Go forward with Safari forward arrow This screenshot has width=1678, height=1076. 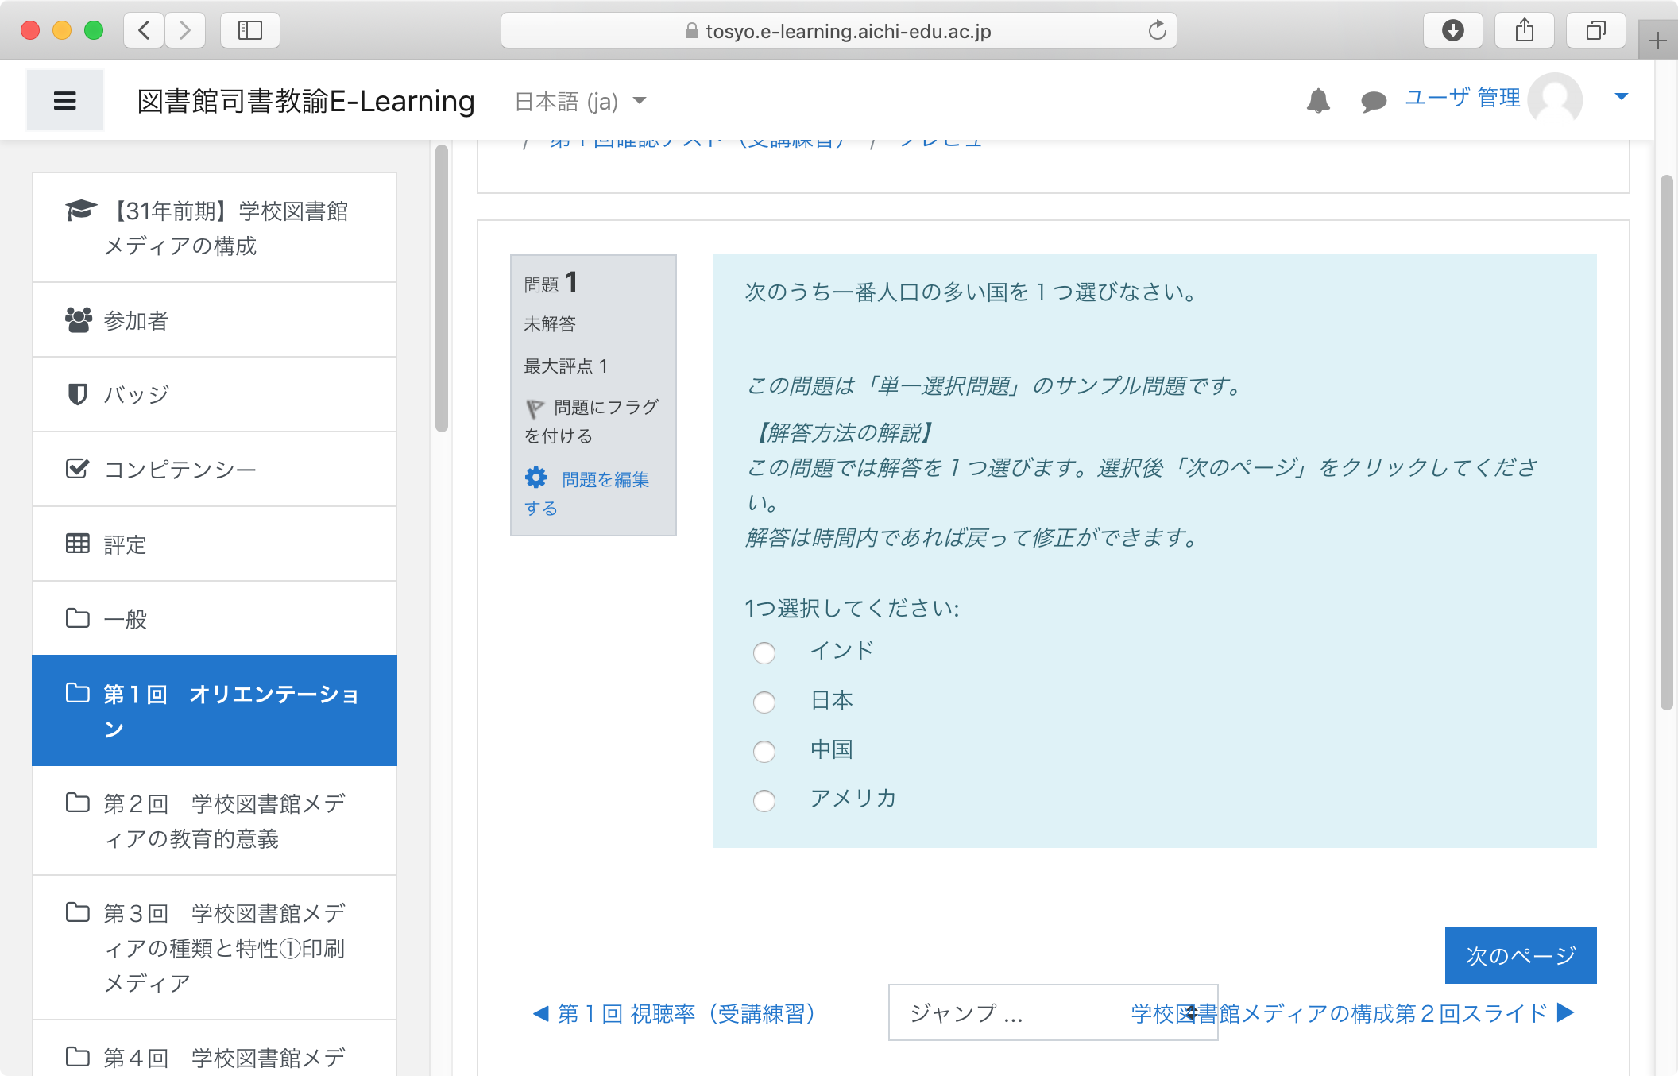(185, 30)
